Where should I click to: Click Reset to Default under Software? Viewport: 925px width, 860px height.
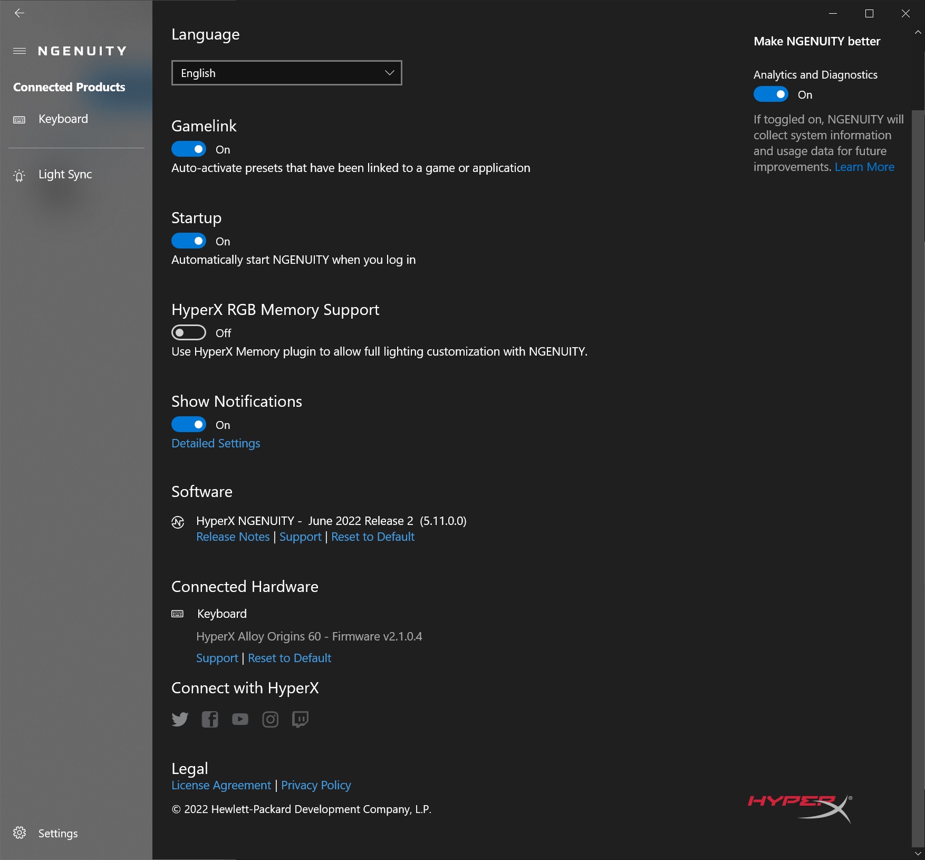(373, 537)
